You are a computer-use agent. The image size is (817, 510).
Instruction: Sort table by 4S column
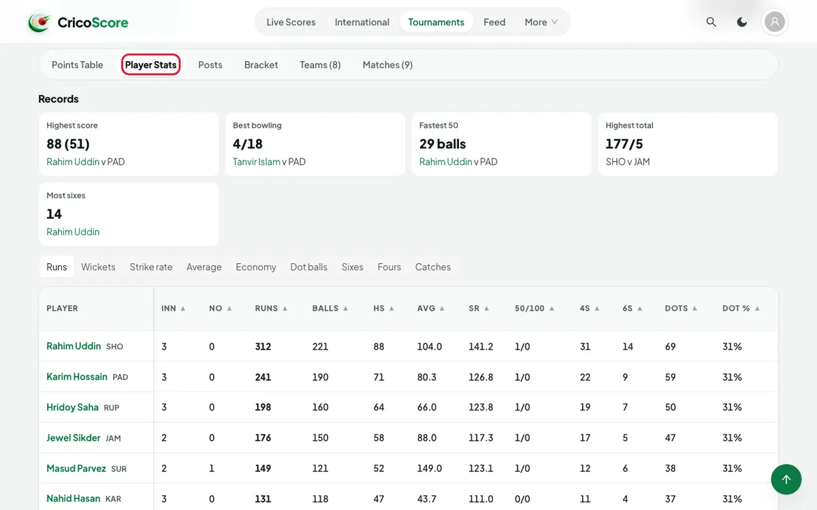point(590,308)
